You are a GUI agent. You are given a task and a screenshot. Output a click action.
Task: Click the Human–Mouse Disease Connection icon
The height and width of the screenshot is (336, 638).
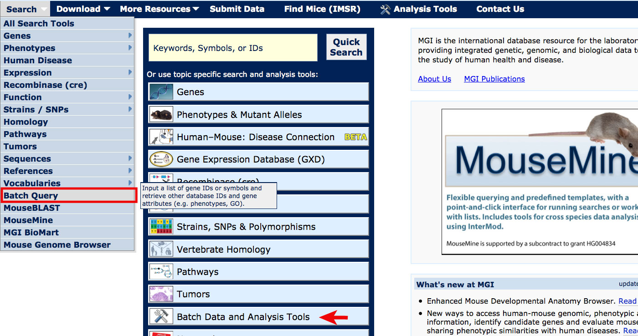point(161,137)
